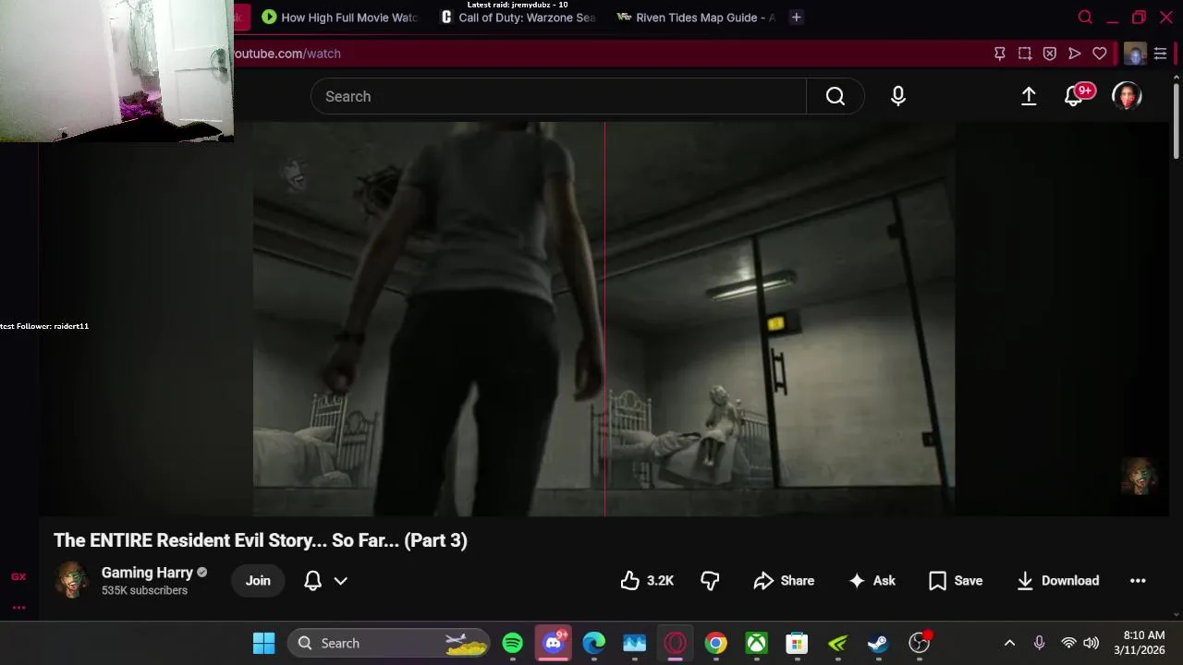The width and height of the screenshot is (1183, 665).
Task: Ask about this video with sparkle button
Action: (x=872, y=580)
